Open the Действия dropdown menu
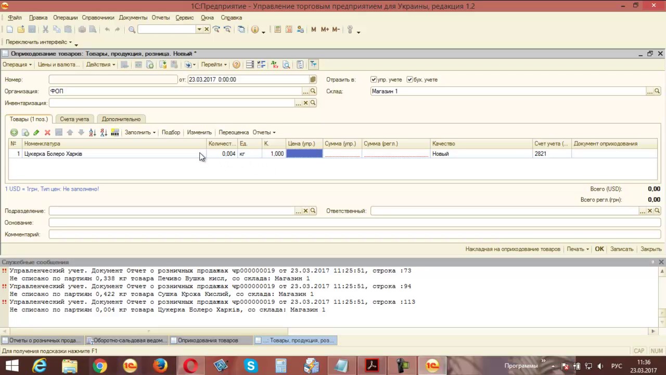666x375 pixels. [101, 65]
